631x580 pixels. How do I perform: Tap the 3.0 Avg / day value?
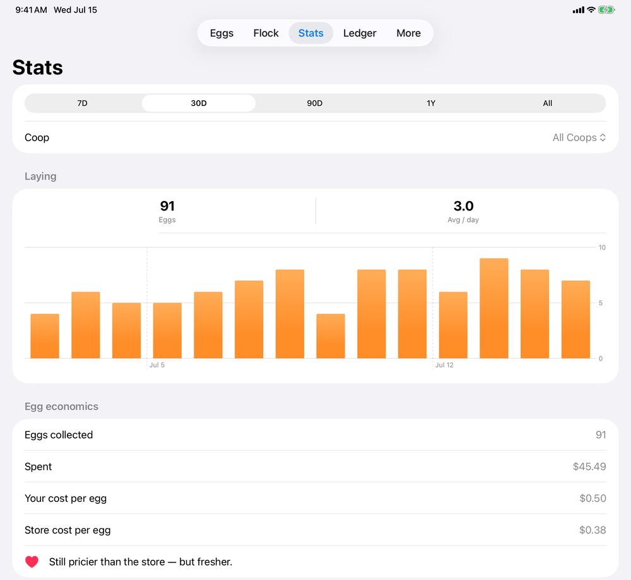tap(463, 211)
